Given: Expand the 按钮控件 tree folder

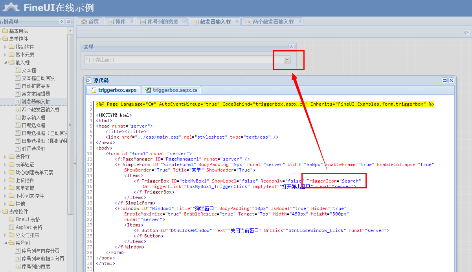Looking at the screenshot, I should pyautogui.click(x=5, y=47).
